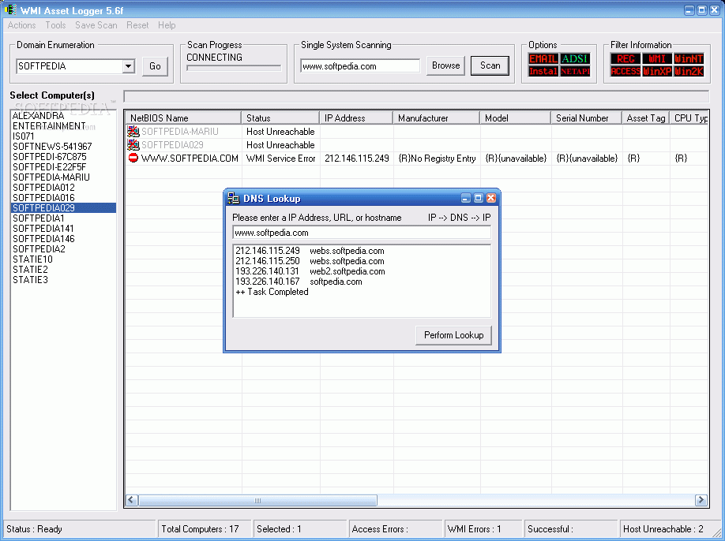The width and height of the screenshot is (725, 541).
Task: Open the Domain Enumeration dropdown arrow
Action: point(129,66)
